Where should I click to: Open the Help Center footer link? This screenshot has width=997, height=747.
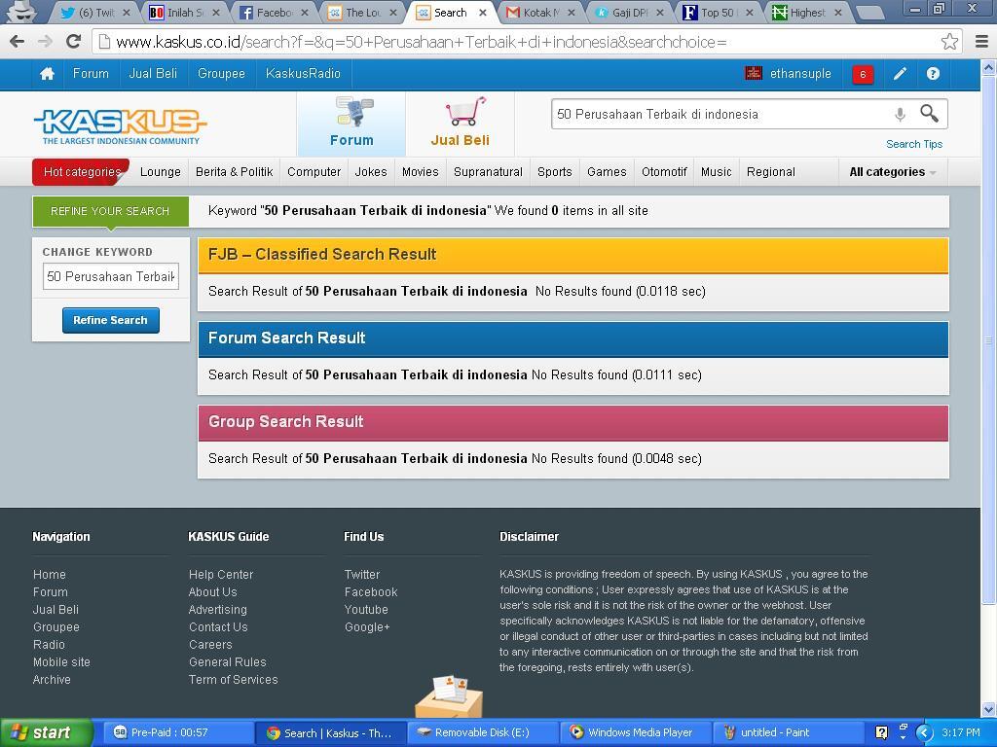click(221, 574)
